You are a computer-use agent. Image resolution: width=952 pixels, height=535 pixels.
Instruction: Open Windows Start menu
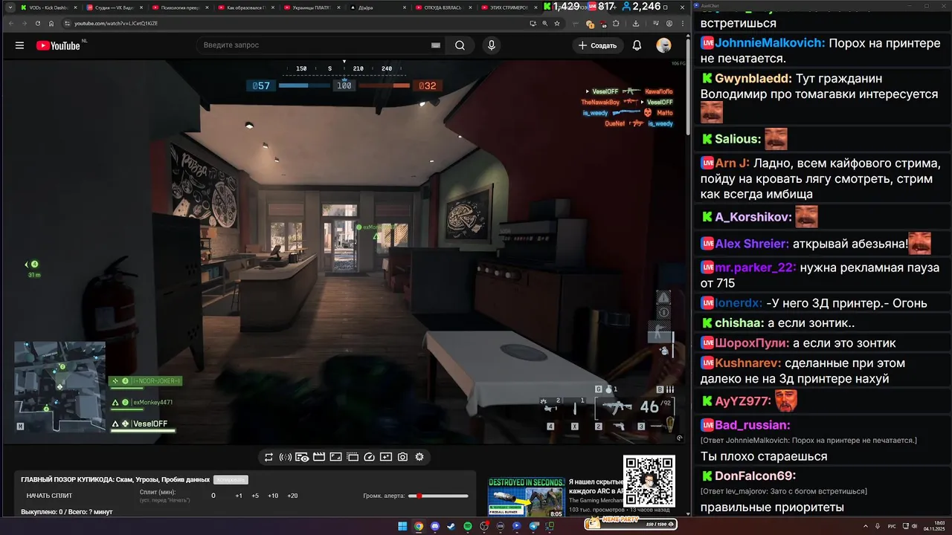click(402, 526)
